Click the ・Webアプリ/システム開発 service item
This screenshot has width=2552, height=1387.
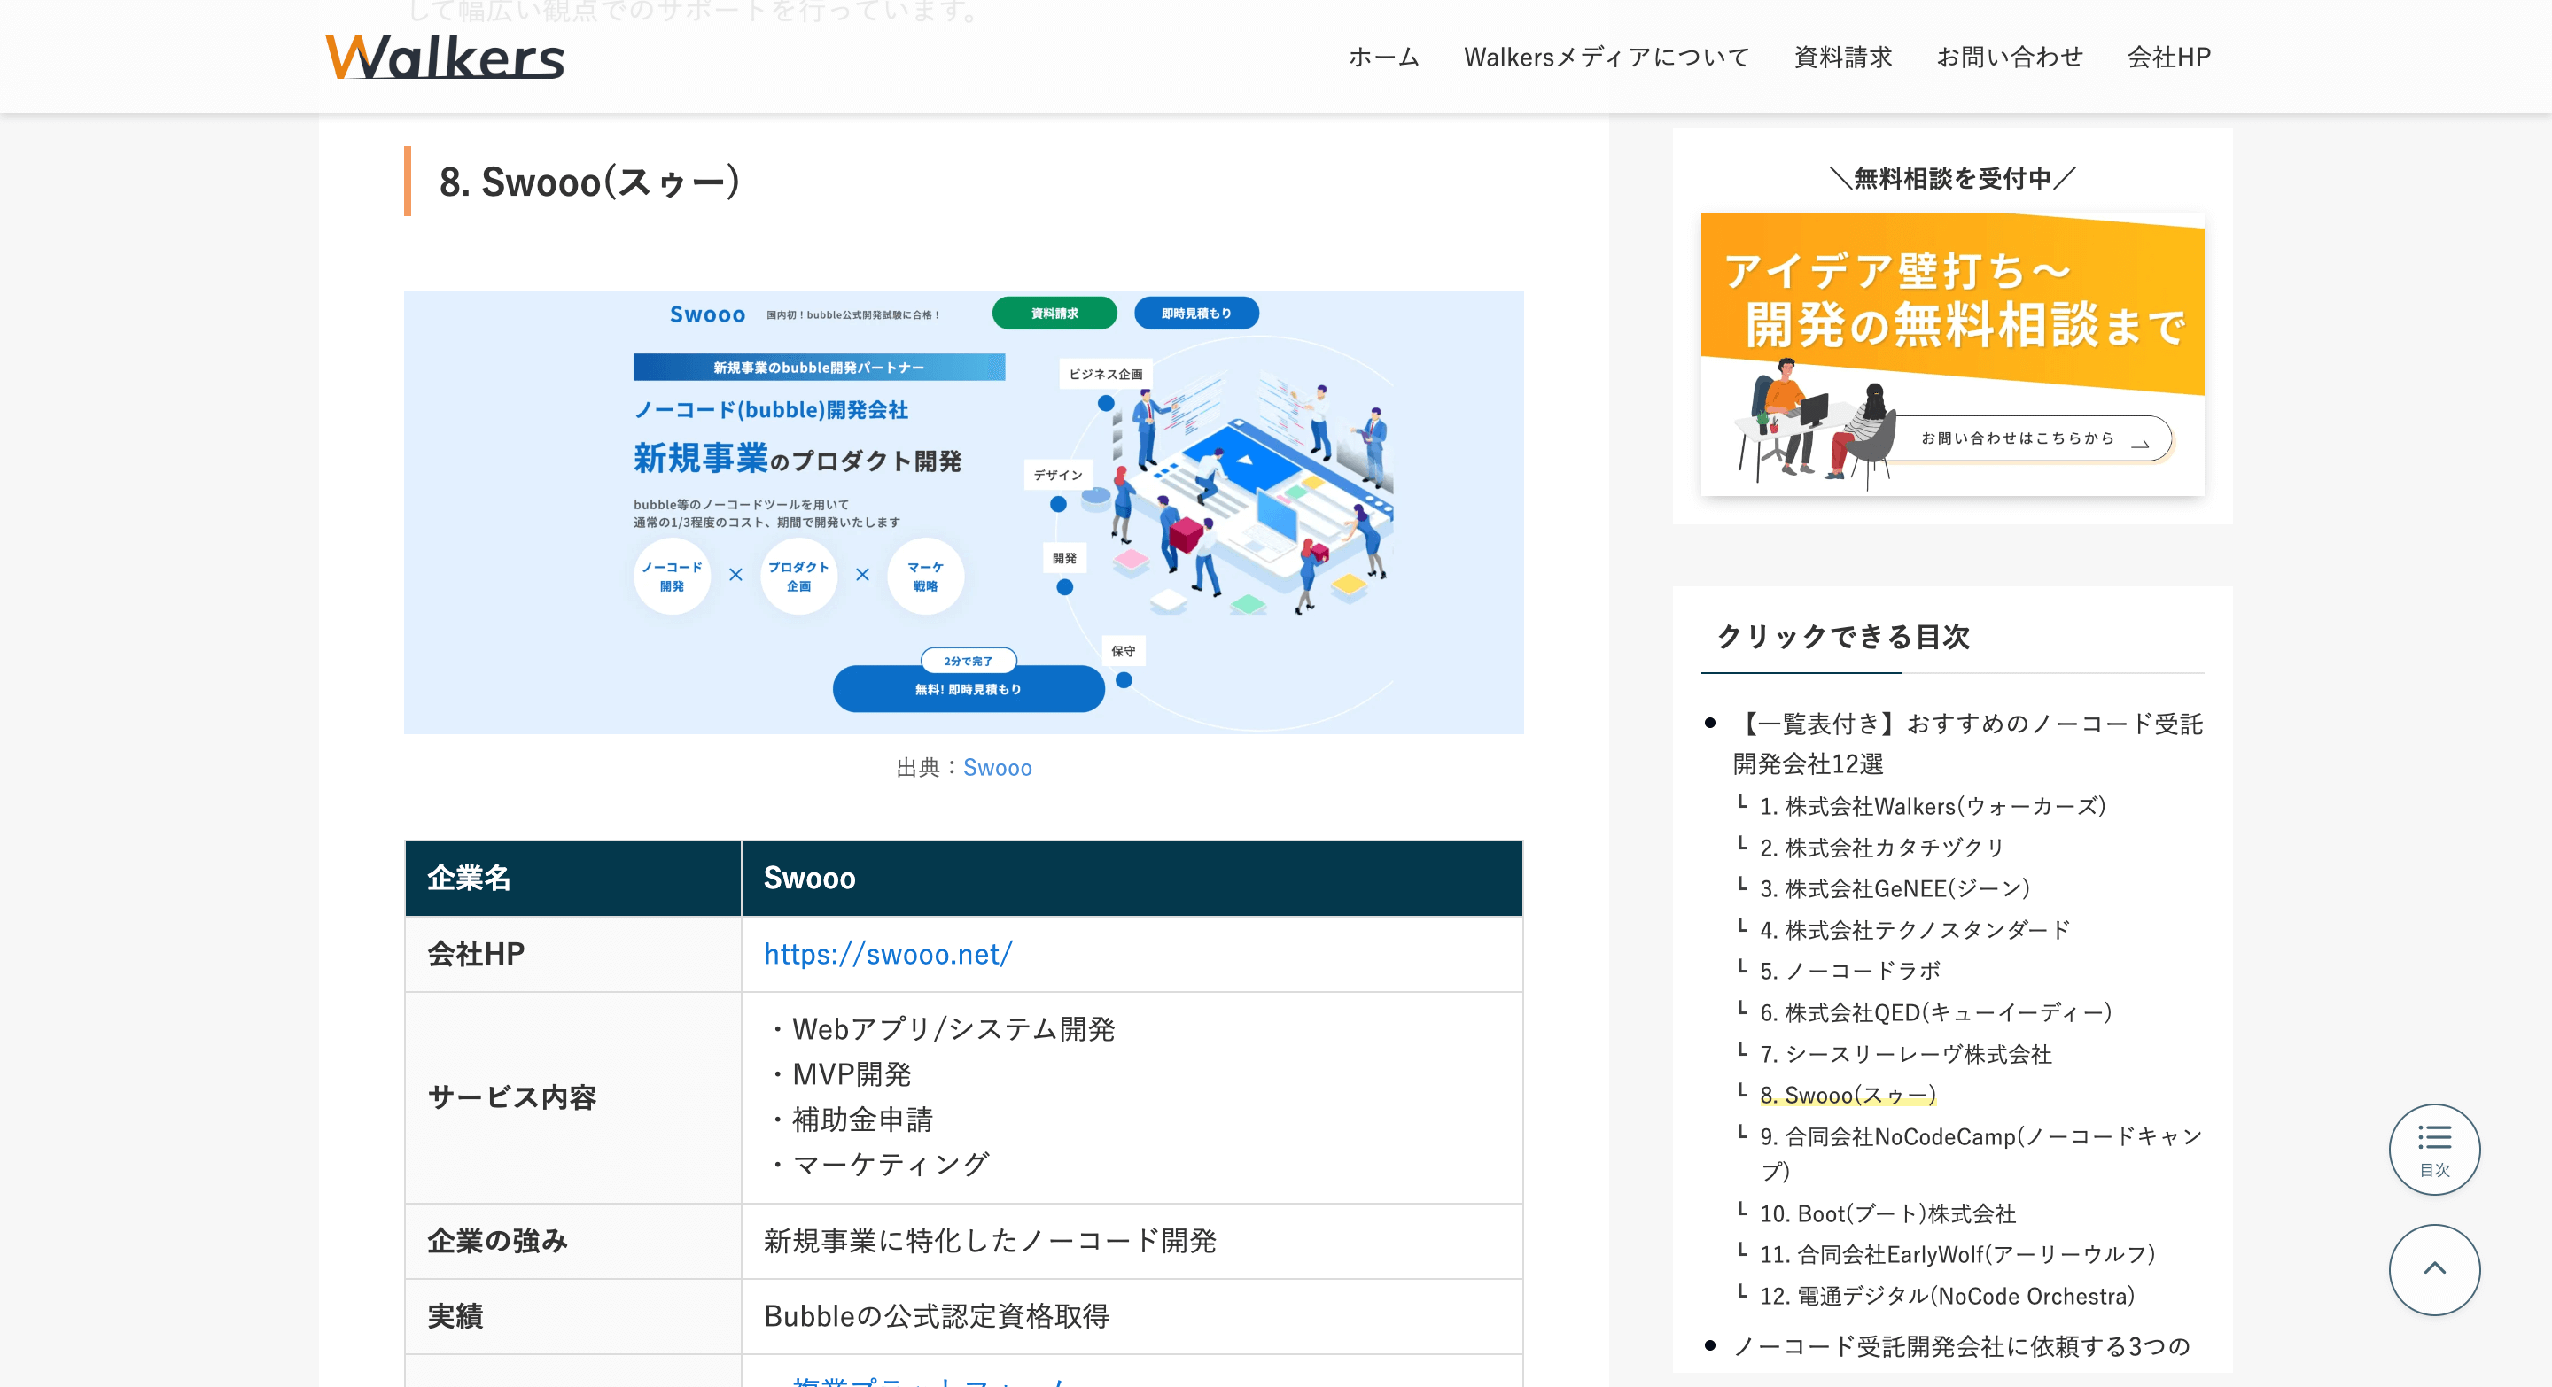pyautogui.click(x=939, y=1029)
